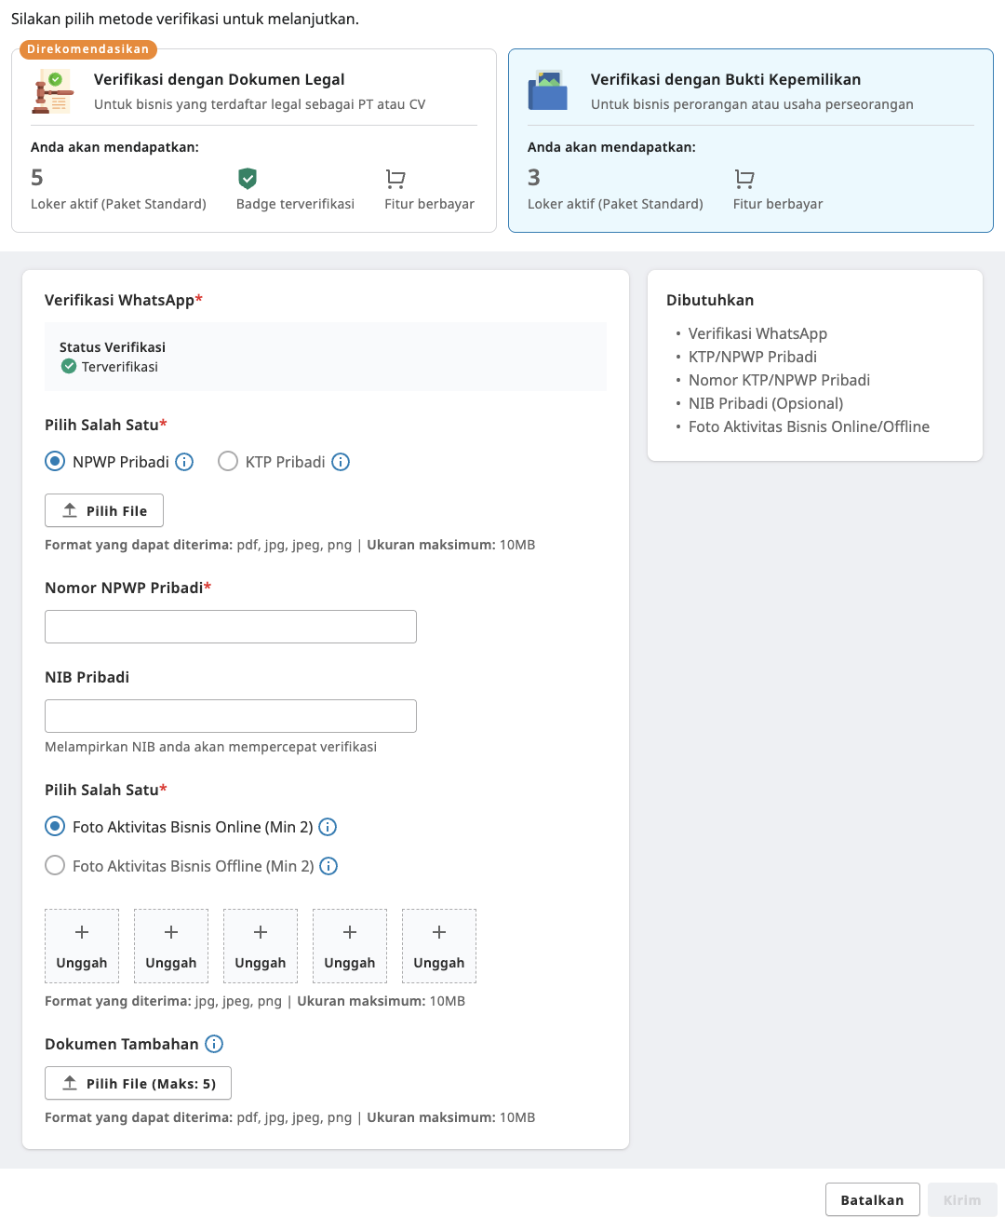Choose Foto Aktivitas Bisnis Online radio option
This screenshot has height=1231, width=1005.
coord(56,827)
